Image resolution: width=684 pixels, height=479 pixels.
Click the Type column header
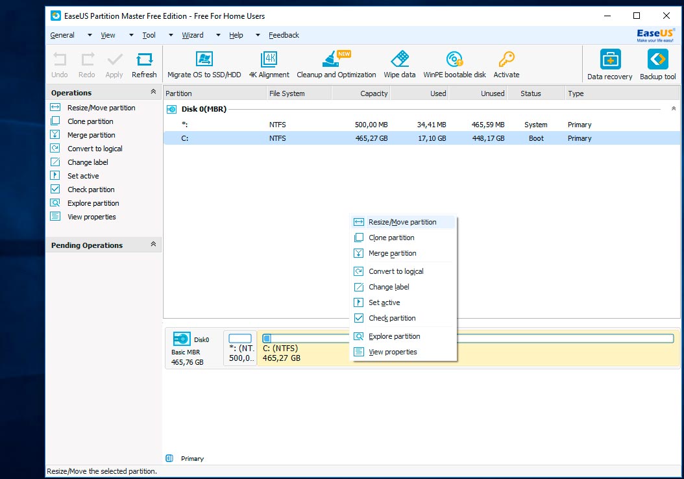(x=622, y=93)
